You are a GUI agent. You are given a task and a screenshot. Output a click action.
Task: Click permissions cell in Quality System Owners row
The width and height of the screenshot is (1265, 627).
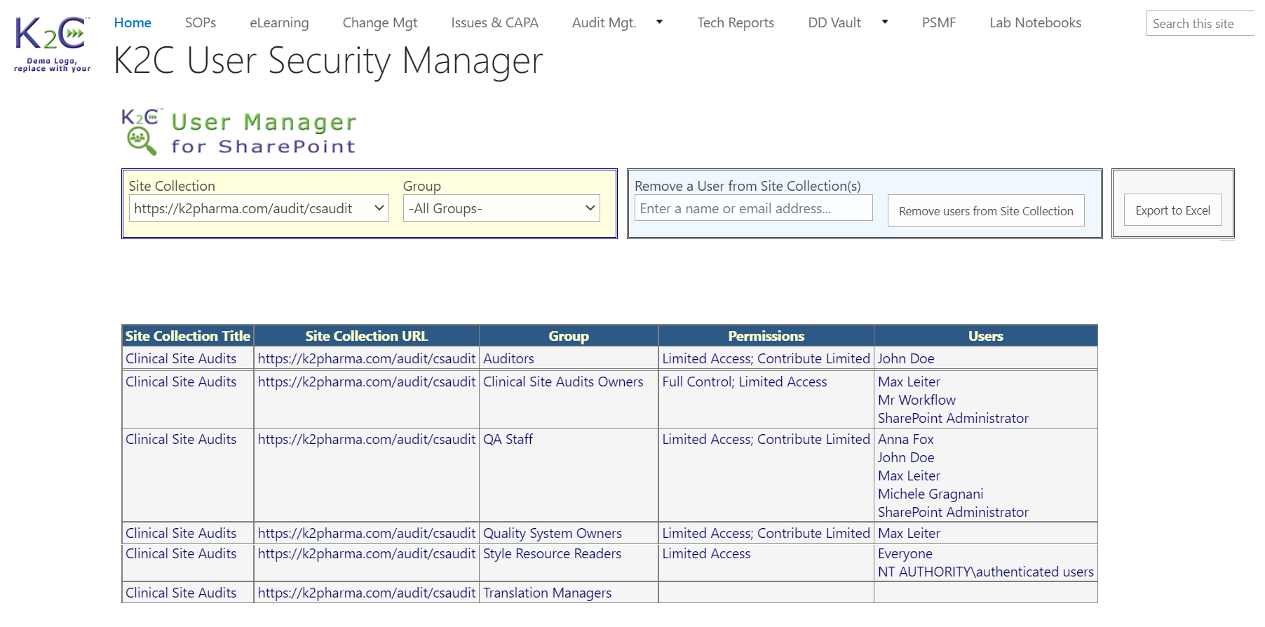[766, 533]
